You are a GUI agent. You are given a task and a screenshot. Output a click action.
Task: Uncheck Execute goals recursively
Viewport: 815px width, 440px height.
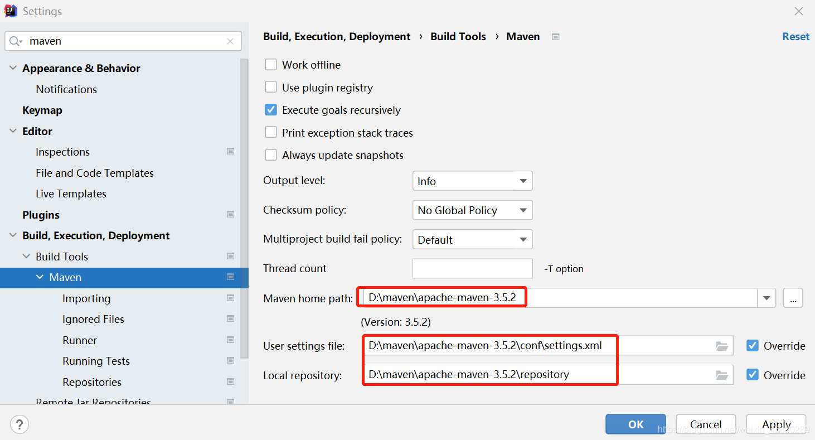271,110
